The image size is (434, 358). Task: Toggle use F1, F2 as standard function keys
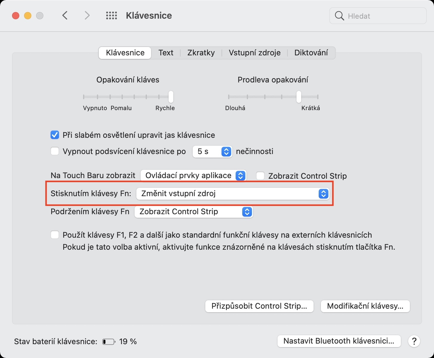55,235
